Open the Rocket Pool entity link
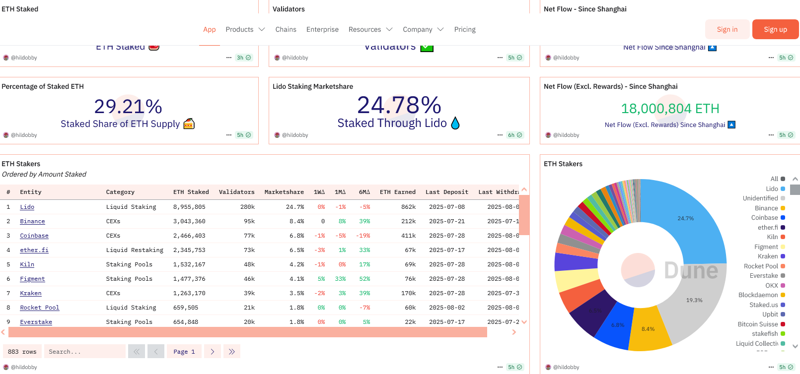 [40, 308]
